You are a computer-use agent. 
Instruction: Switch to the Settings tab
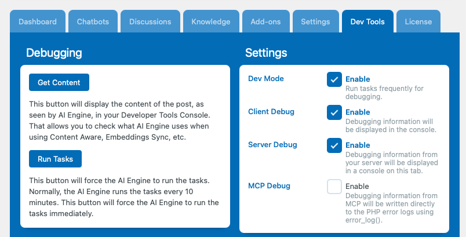(316, 21)
